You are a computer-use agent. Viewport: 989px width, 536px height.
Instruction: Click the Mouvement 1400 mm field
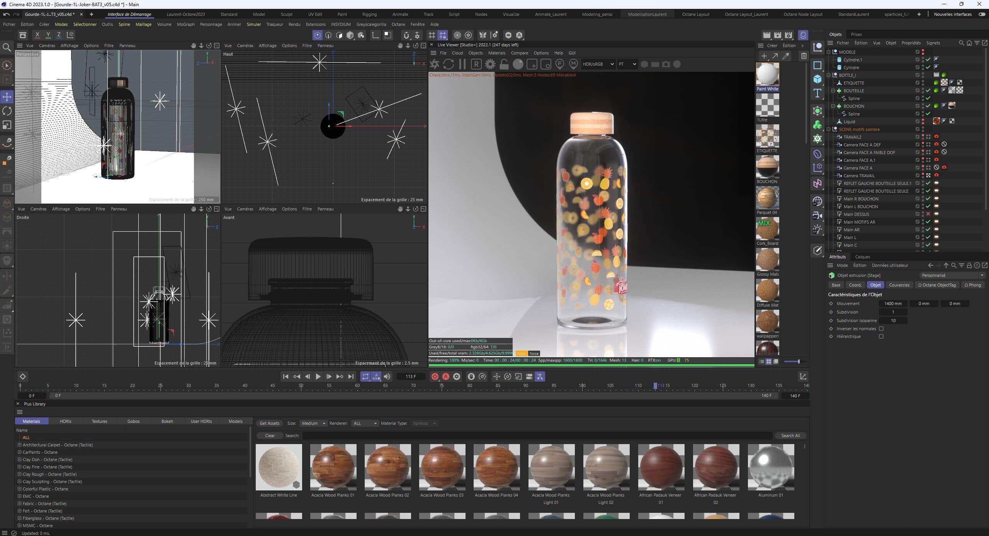click(x=893, y=304)
